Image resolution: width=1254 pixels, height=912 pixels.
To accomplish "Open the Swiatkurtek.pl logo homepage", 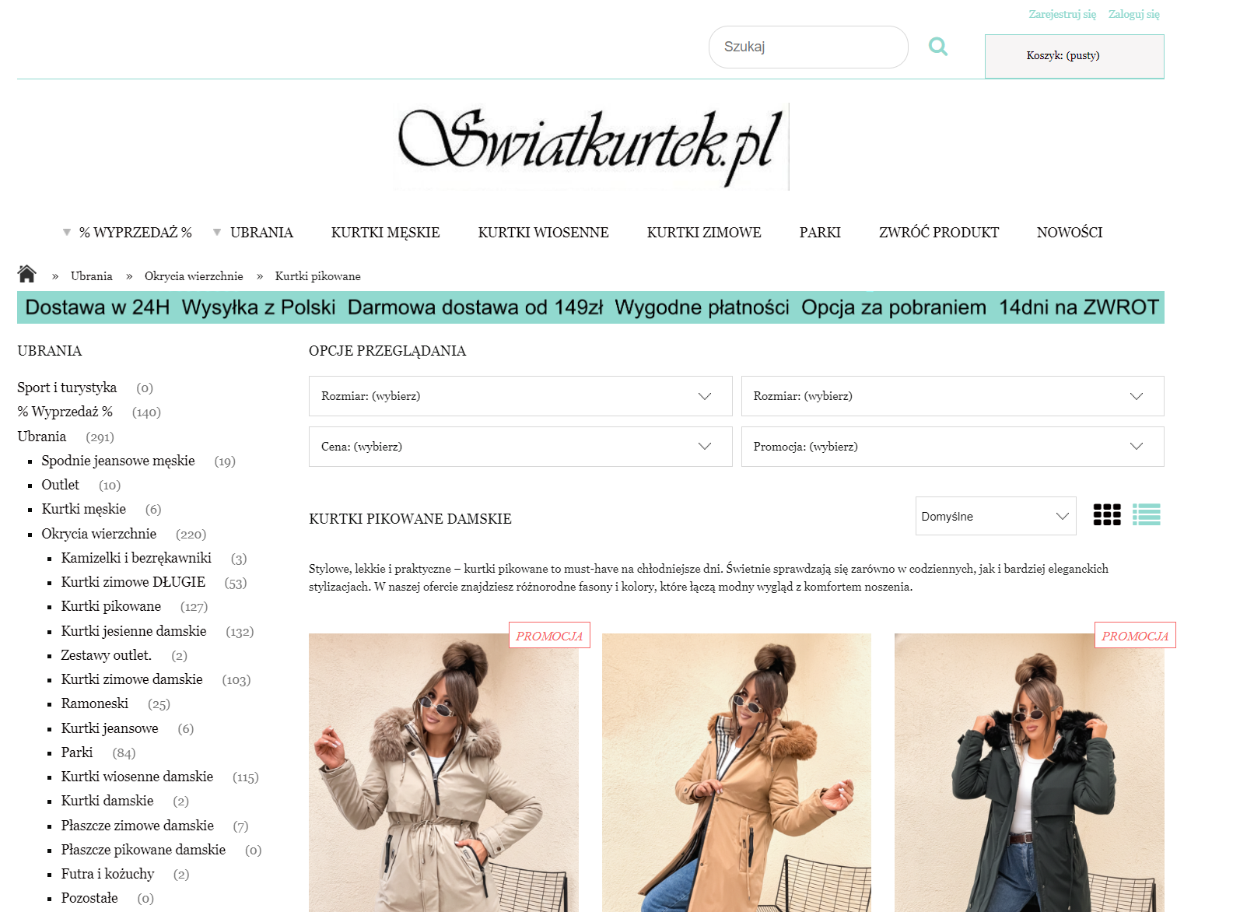I will point(591,146).
